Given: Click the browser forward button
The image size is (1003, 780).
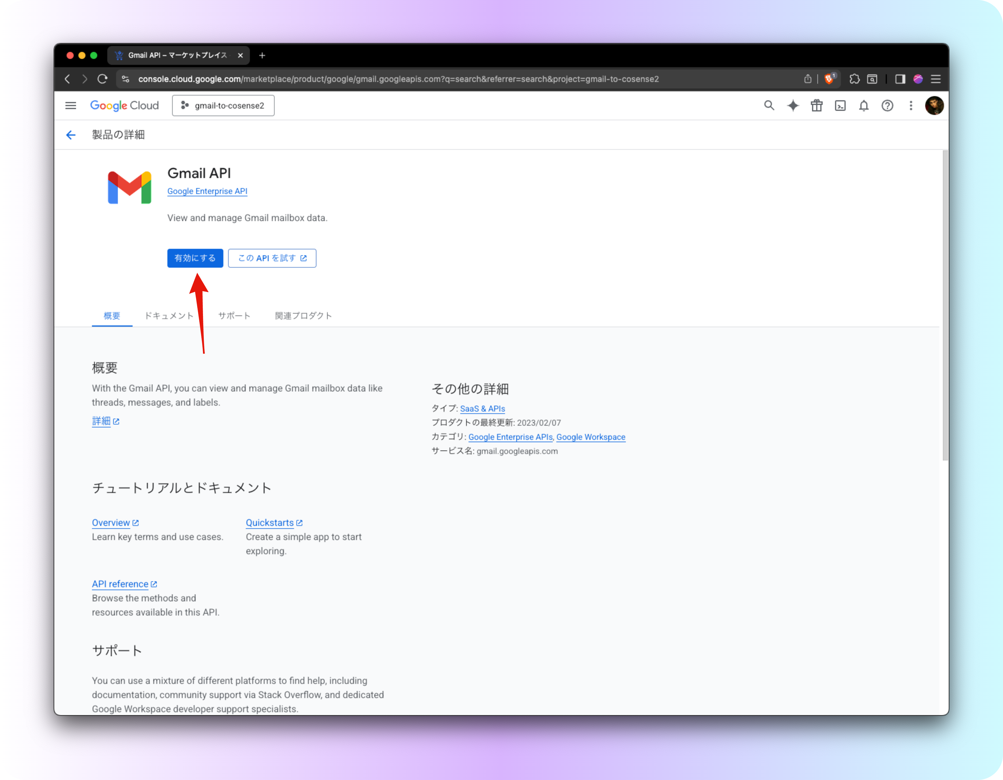Looking at the screenshot, I should coord(84,79).
